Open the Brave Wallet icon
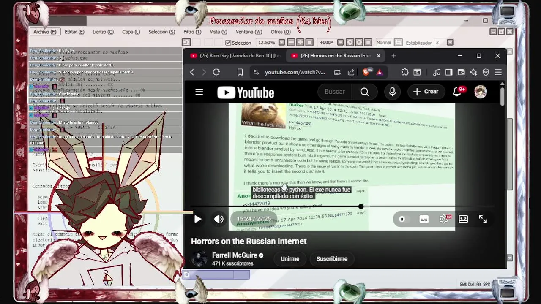Image resolution: width=541 pixels, height=304 pixels. point(461,72)
